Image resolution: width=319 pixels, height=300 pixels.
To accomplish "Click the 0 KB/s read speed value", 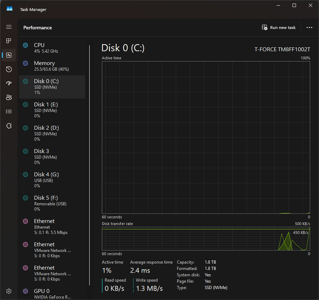I will [x=114, y=288].
